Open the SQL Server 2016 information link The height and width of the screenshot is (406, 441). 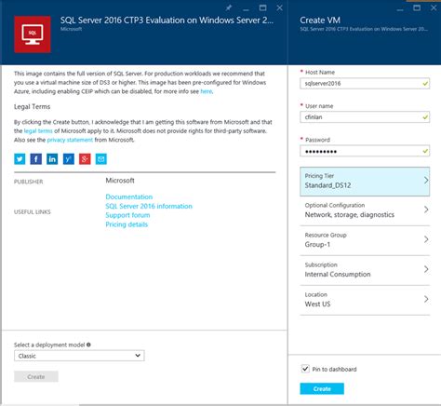click(149, 206)
